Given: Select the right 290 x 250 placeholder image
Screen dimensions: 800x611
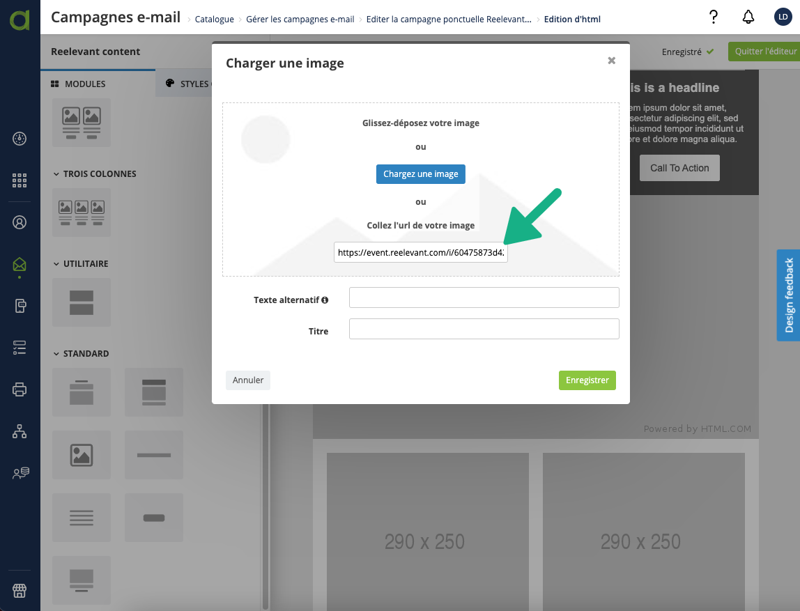Looking at the screenshot, I should click(643, 532).
